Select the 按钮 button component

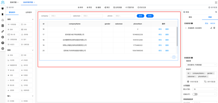click(26, 30)
